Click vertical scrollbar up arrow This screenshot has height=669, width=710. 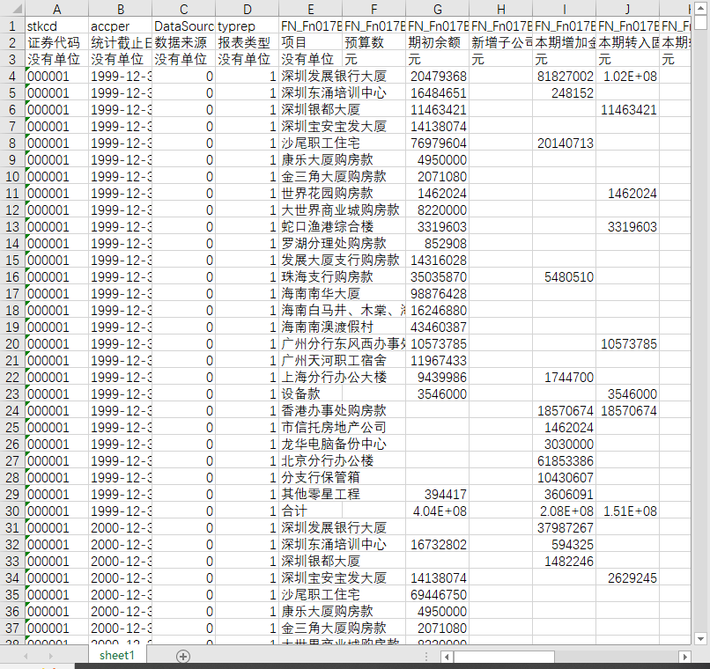(700, 9)
